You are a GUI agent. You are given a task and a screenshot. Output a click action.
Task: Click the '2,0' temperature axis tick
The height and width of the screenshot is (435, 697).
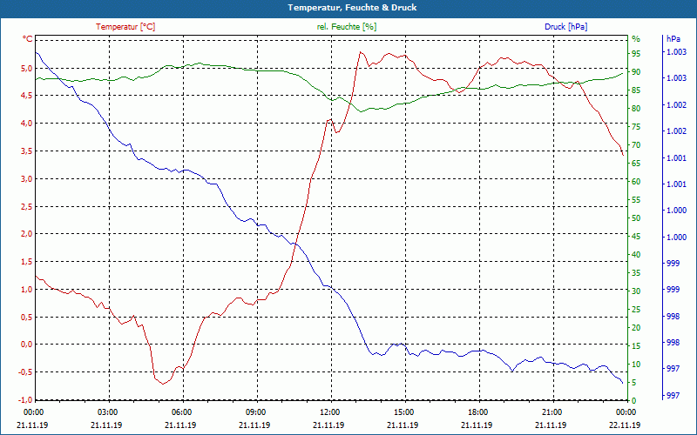[27, 234]
